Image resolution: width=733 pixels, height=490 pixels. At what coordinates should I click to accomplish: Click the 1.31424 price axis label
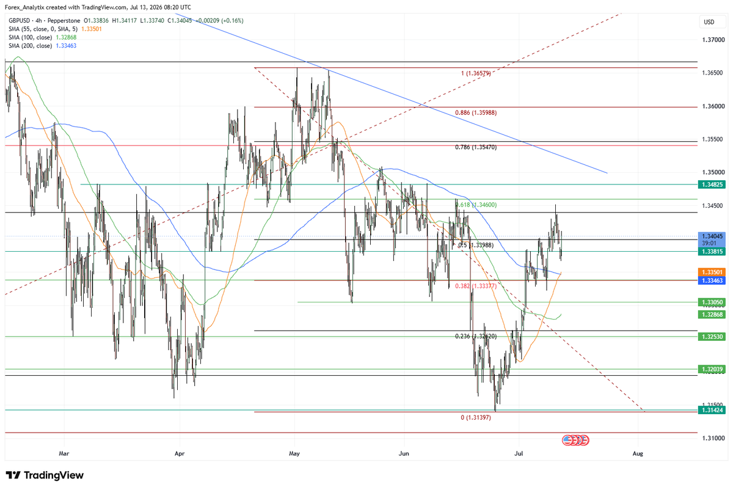713,410
